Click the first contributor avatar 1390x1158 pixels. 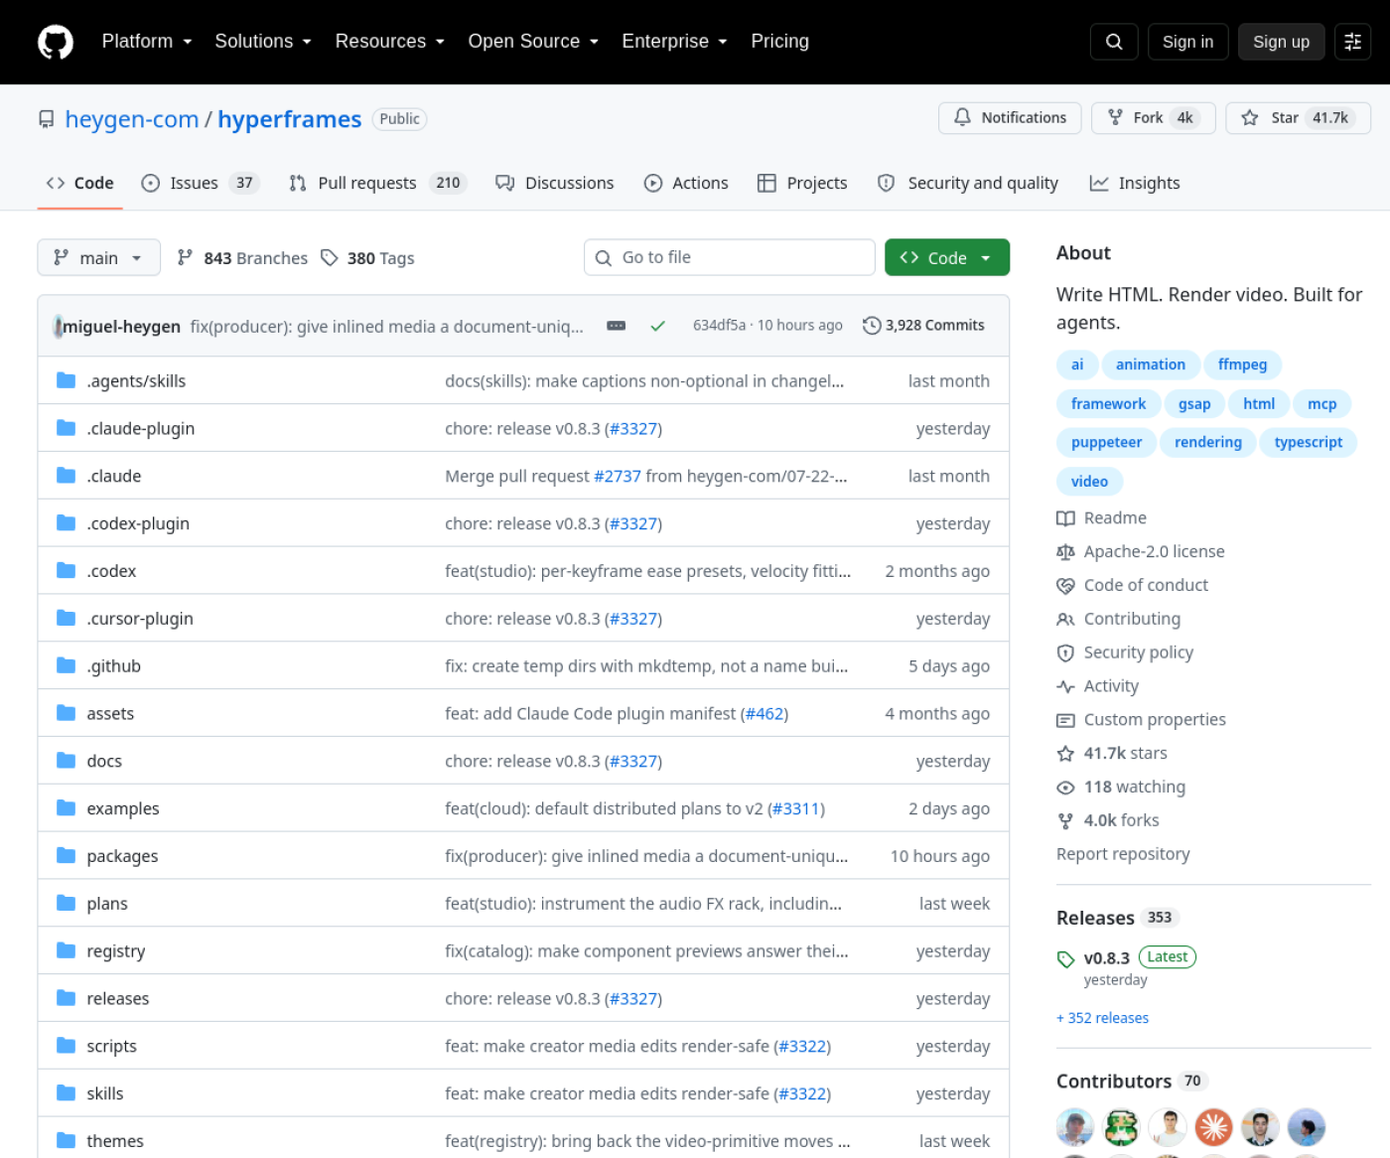point(1075,1127)
